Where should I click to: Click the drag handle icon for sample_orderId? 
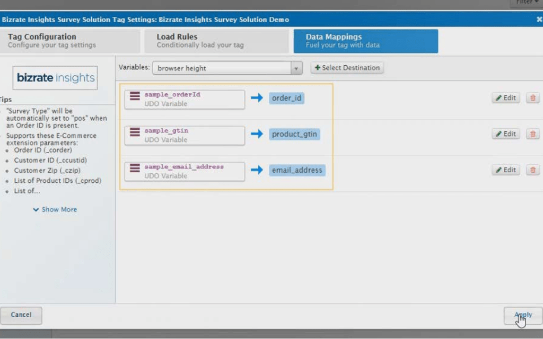[x=135, y=96]
